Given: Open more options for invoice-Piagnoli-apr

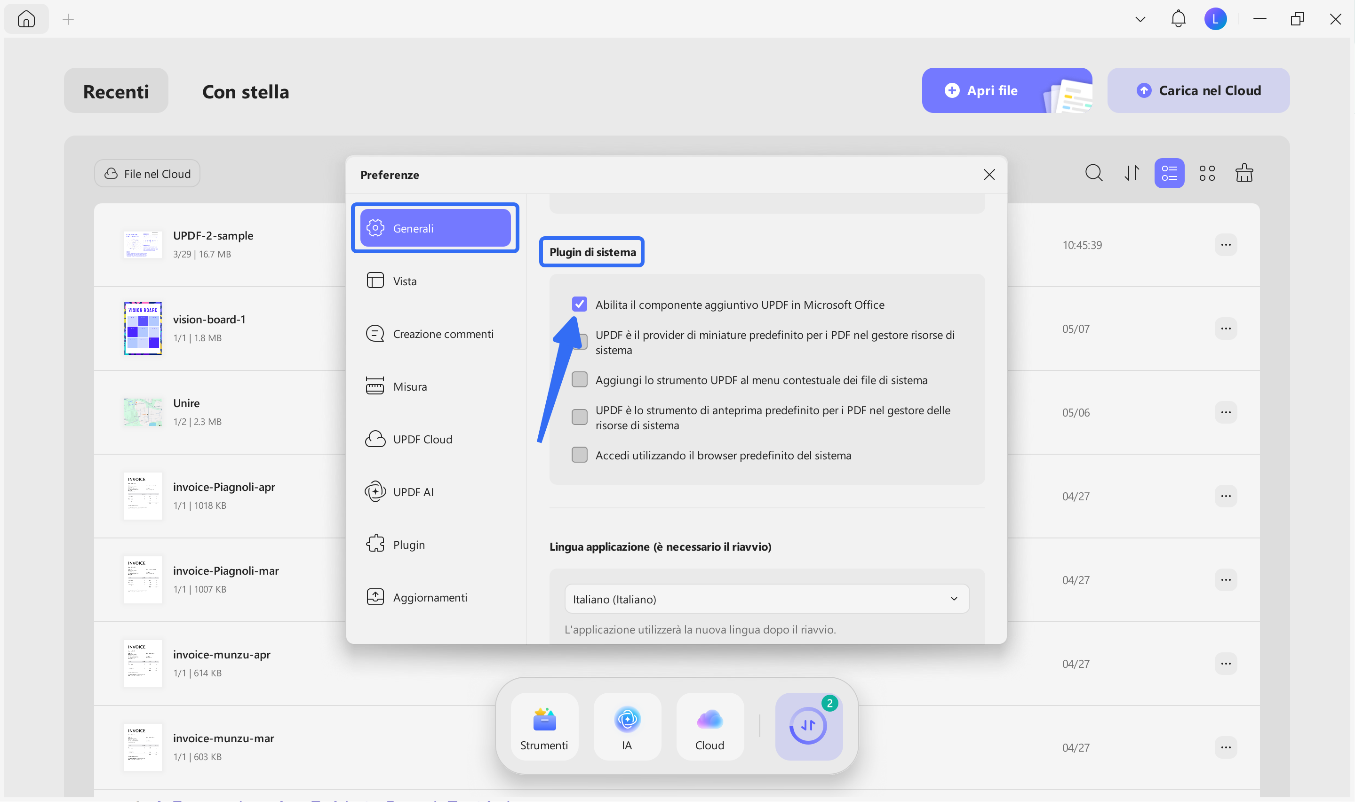Looking at the screenshot, I should [1226, 496].
